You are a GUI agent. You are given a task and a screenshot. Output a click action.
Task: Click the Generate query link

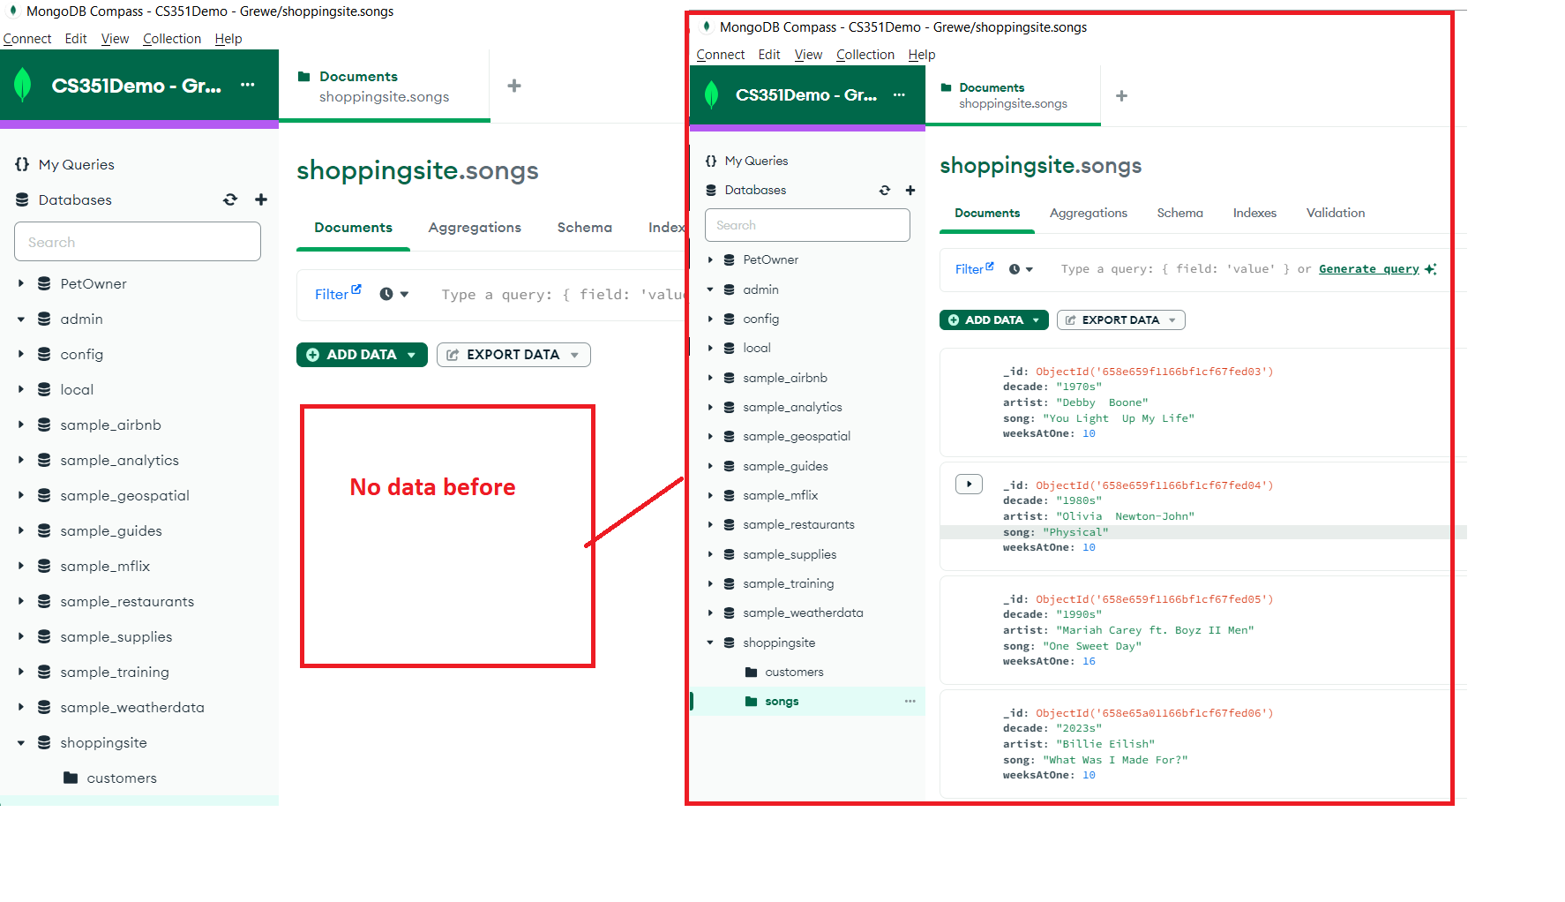(x=1368, y=269)
